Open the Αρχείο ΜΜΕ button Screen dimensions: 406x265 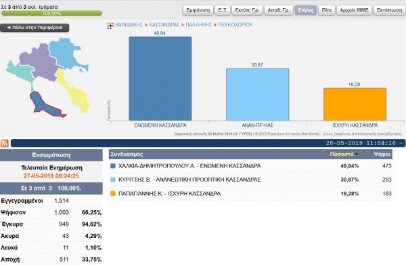[x=354, y=10]
